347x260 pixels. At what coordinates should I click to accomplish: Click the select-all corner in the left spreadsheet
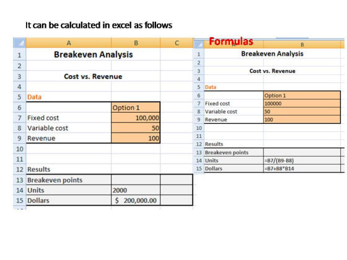click(19, 43)
